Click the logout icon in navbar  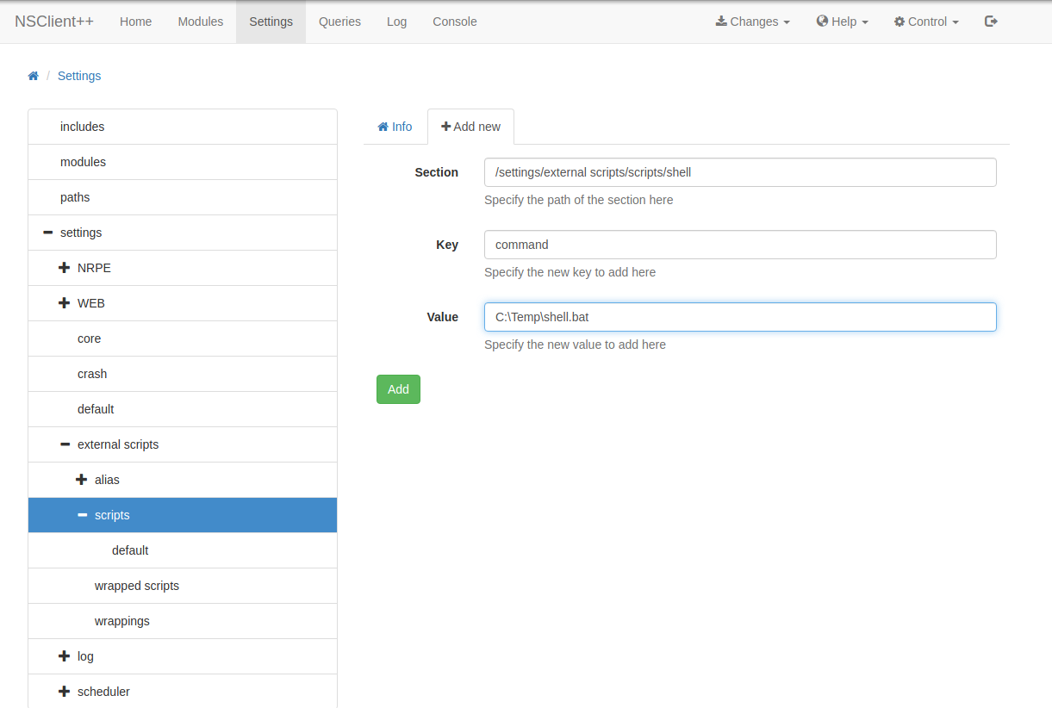tap(991, 22)
